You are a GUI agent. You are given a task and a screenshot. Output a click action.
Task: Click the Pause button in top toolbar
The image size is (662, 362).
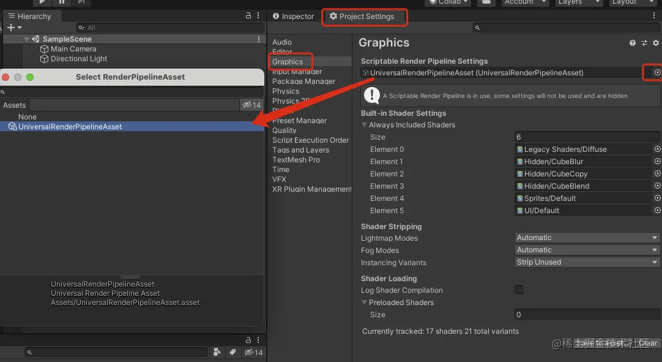[62, 2]
